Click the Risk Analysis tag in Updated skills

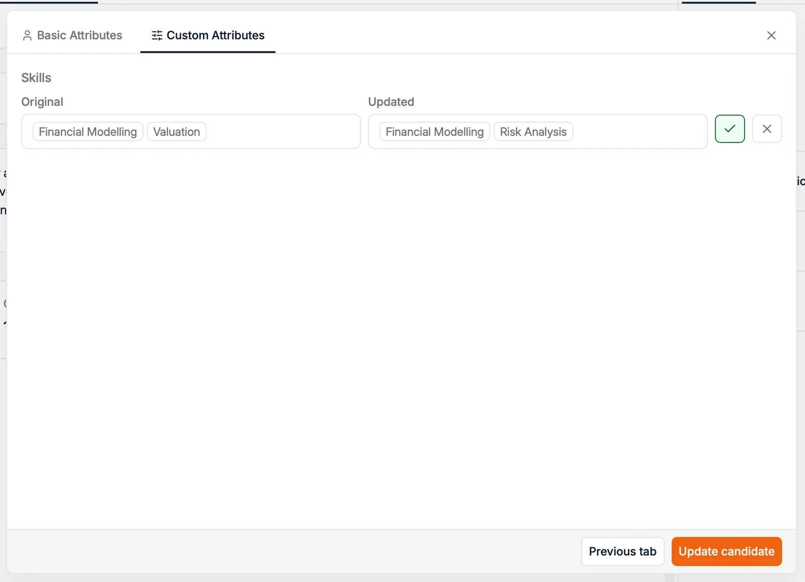coord(533,132)
